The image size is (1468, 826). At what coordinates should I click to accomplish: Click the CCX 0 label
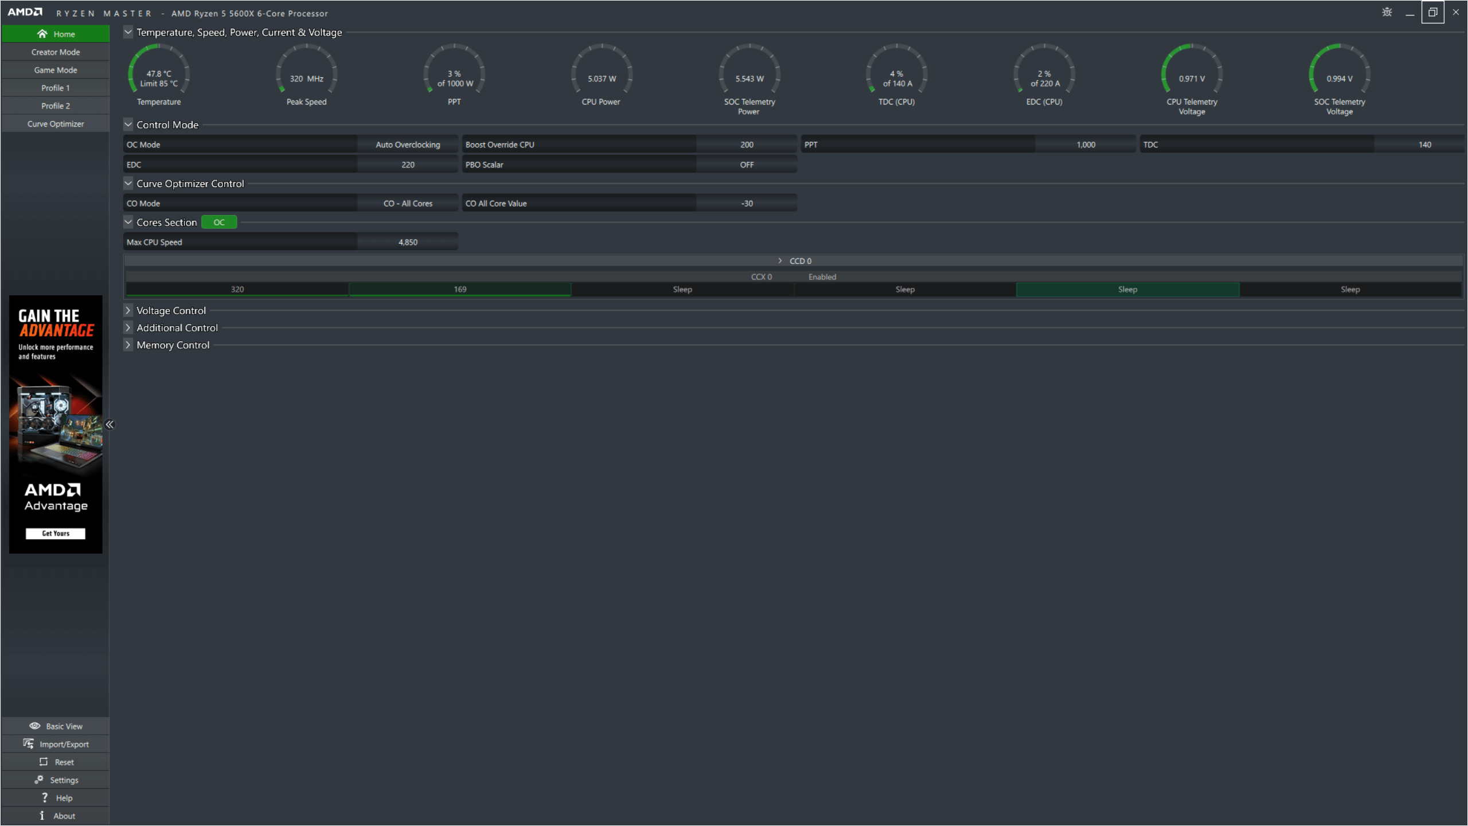pyautogui.click(x=762, y=277)
